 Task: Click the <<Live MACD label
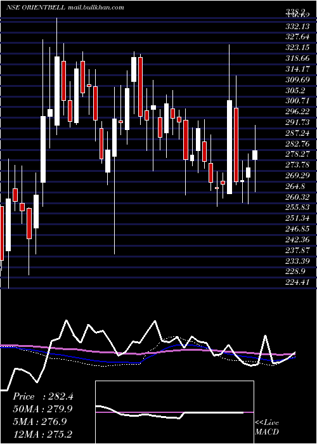tap(267, 427)
